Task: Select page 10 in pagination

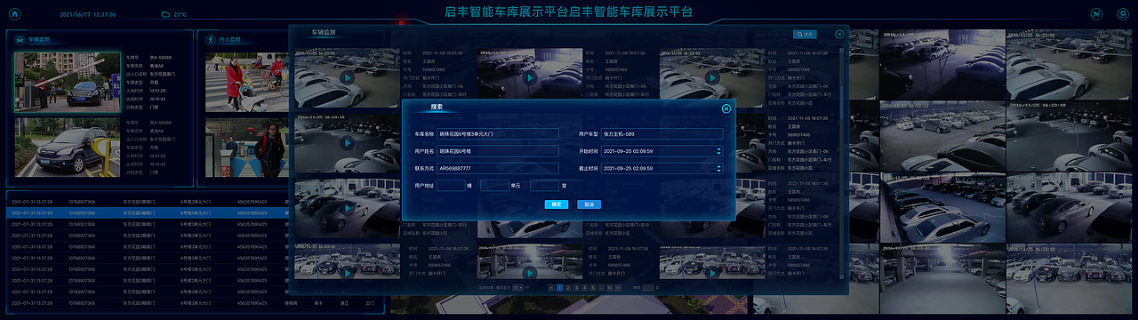Action: pyautogui.click(x=610, y=288)
